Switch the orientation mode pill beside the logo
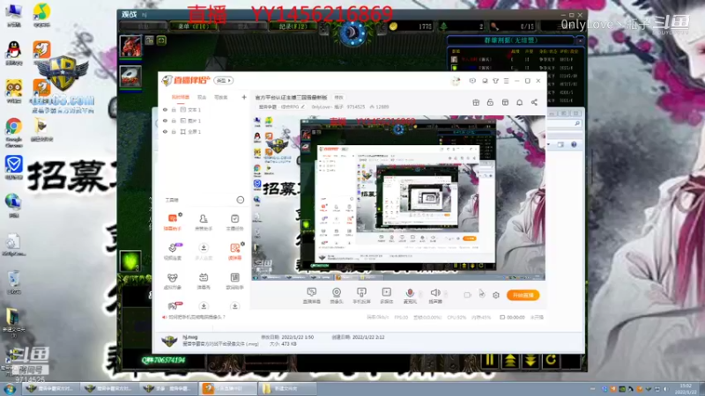Screen dimensions: 705x396 (224, 80)
